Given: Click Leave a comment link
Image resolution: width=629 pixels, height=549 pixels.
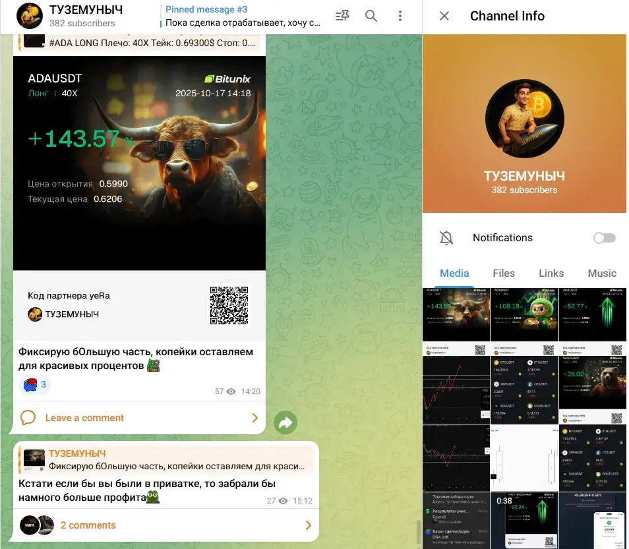Looking at the screenshot, I should 84,418.
